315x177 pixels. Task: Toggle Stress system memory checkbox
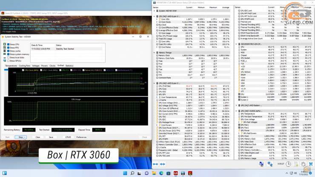click(8, 54)
